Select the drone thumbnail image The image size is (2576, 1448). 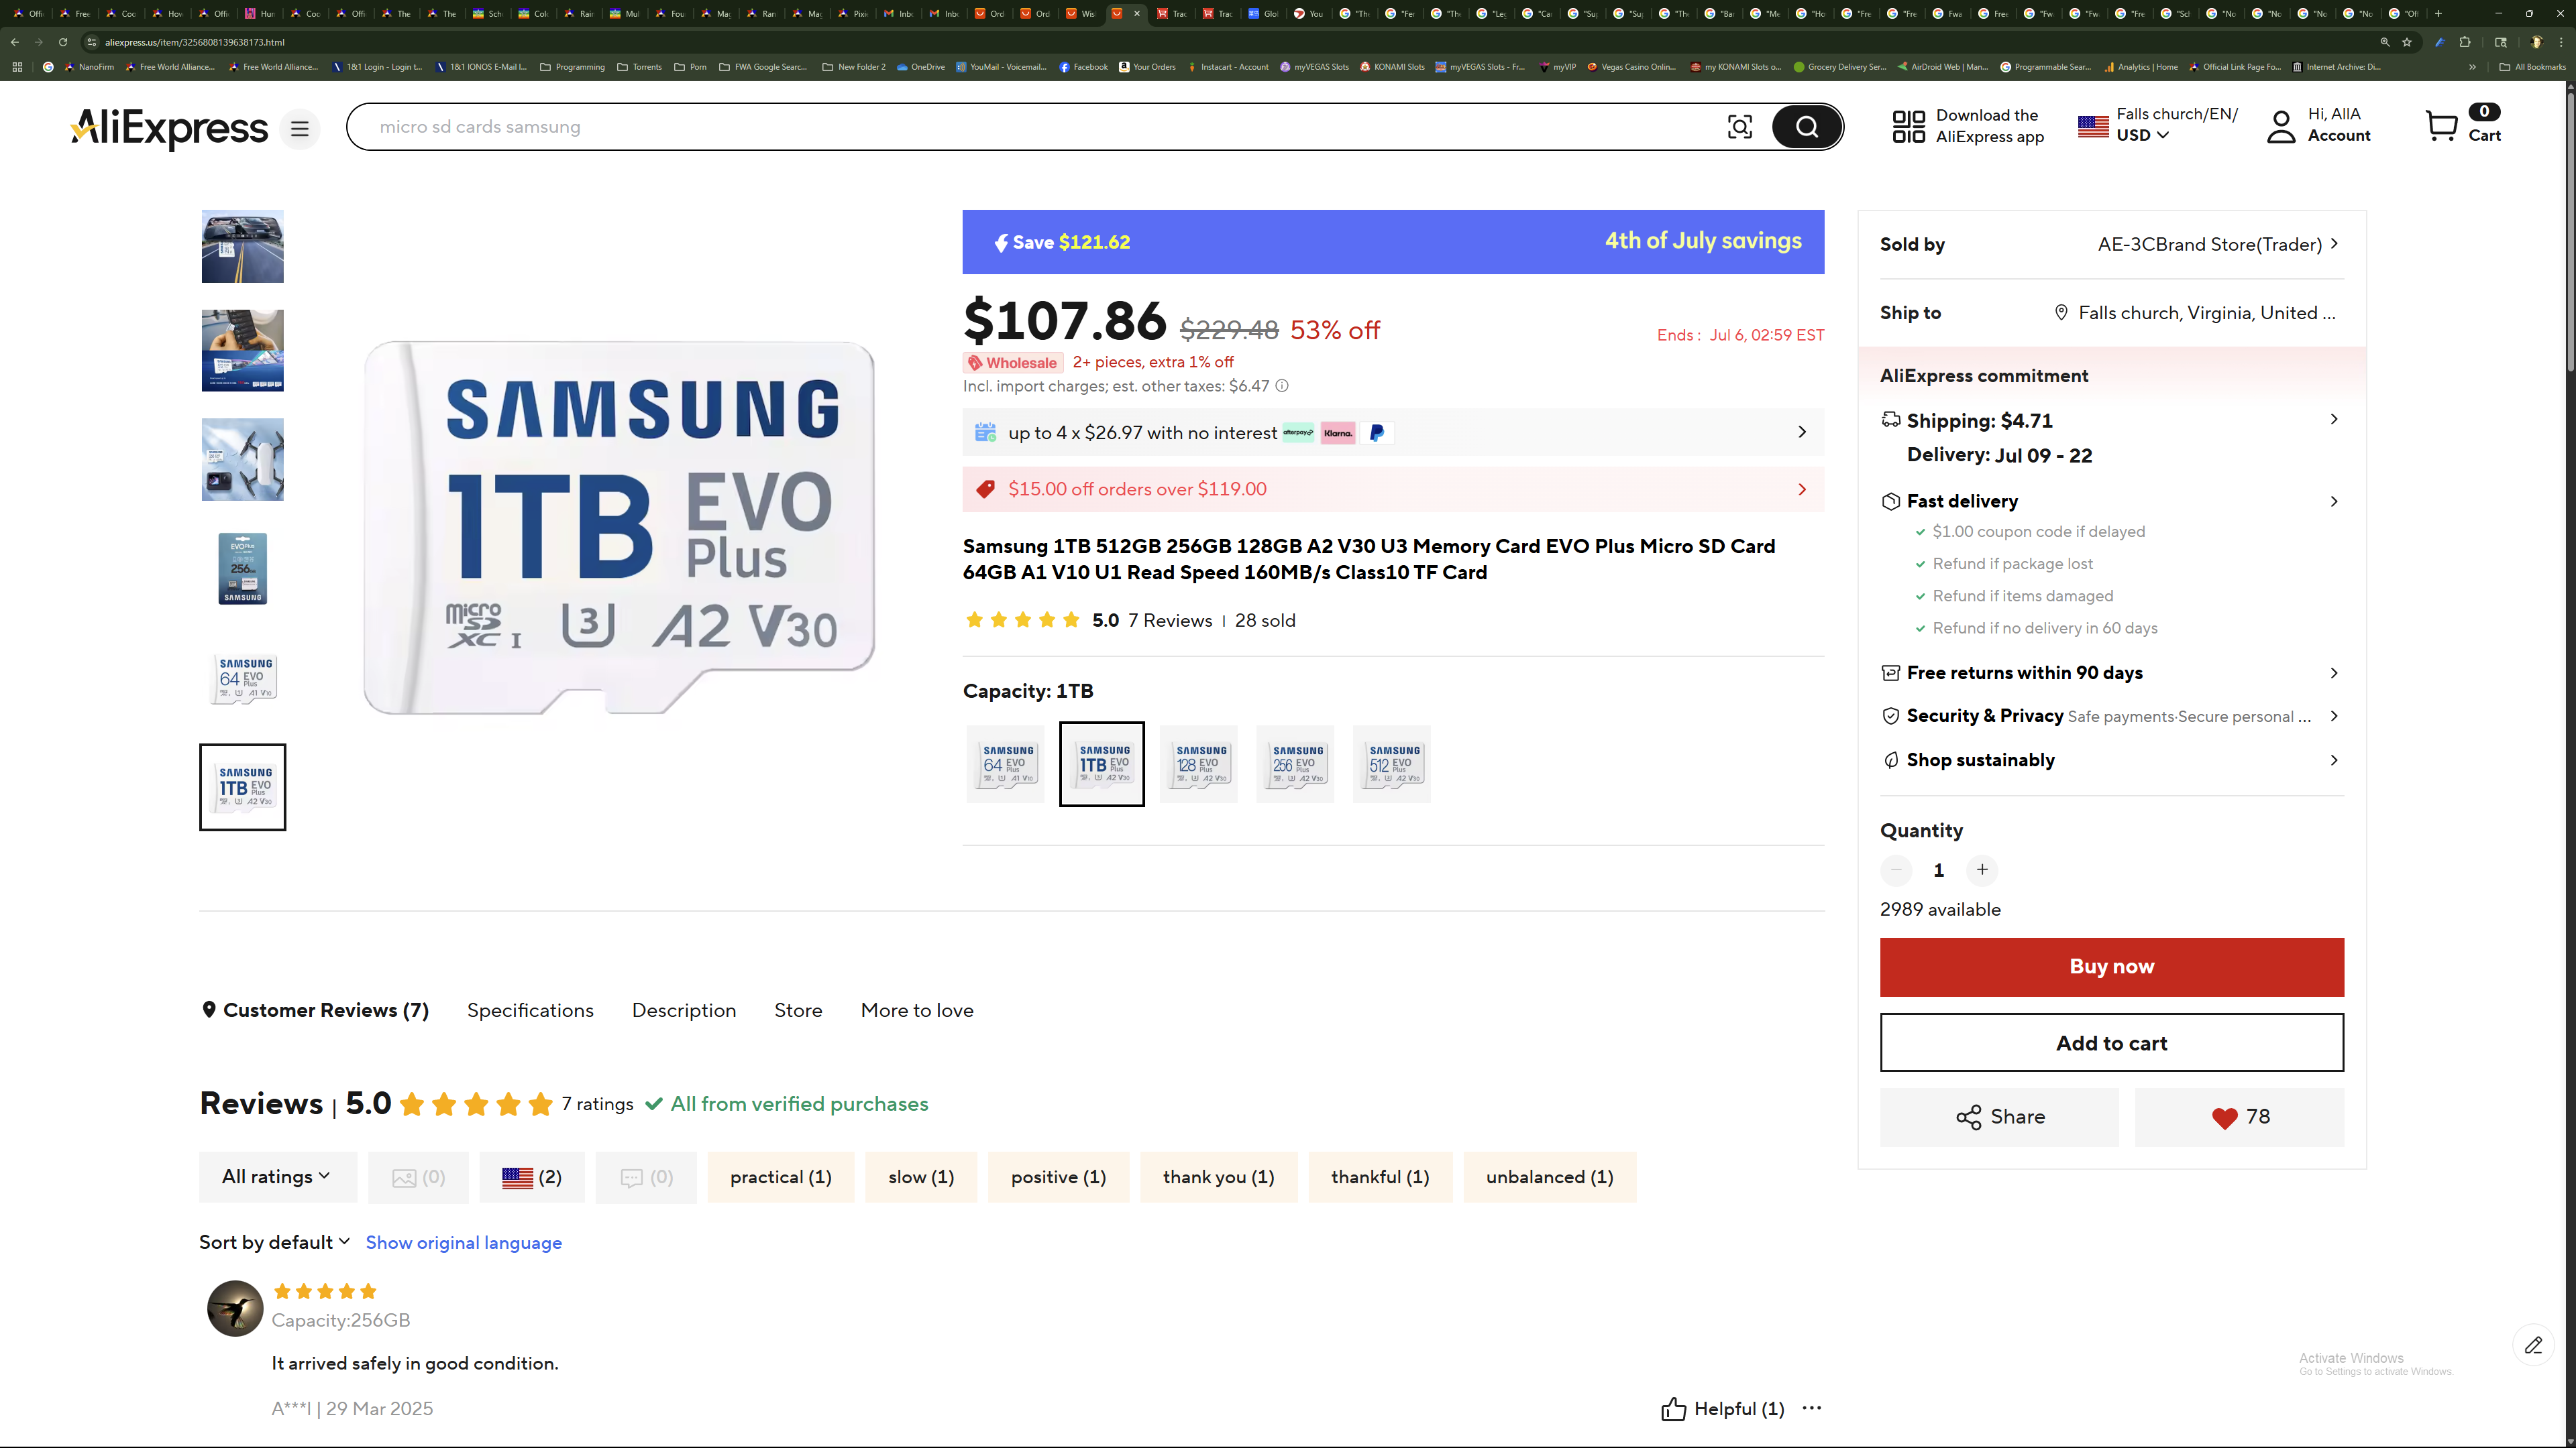(242, 460)
